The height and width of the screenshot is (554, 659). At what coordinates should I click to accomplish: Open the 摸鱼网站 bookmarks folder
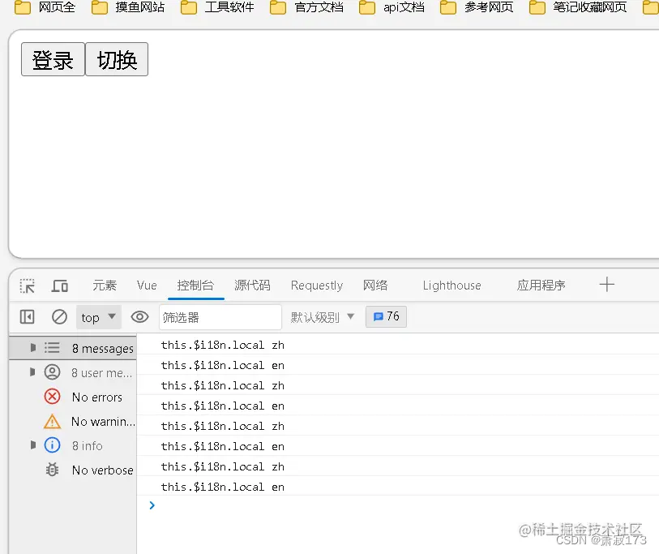tap(128, 7)
